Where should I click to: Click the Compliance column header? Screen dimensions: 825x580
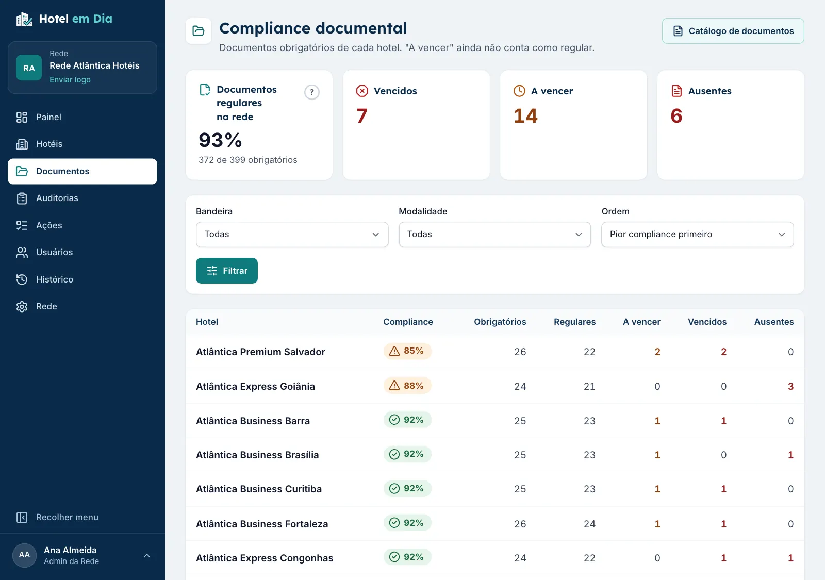coord(408,322)
